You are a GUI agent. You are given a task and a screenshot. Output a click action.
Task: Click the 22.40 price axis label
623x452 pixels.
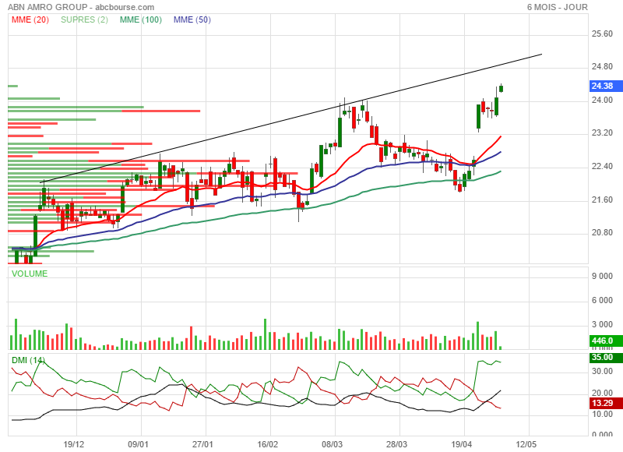click(x=602, y=166)
